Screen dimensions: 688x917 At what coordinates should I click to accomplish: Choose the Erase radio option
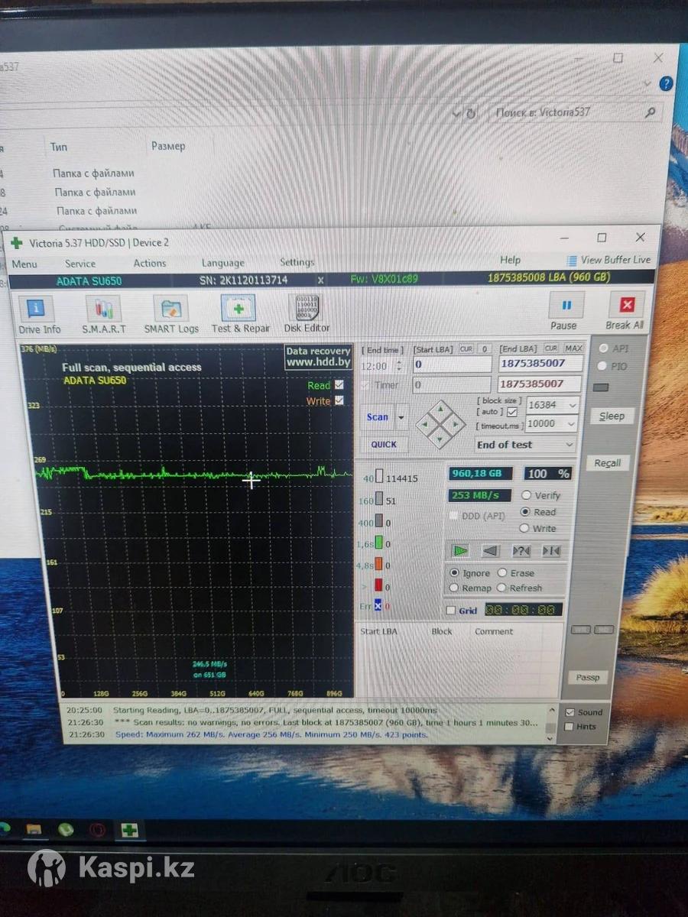click(x=502, y=572)
